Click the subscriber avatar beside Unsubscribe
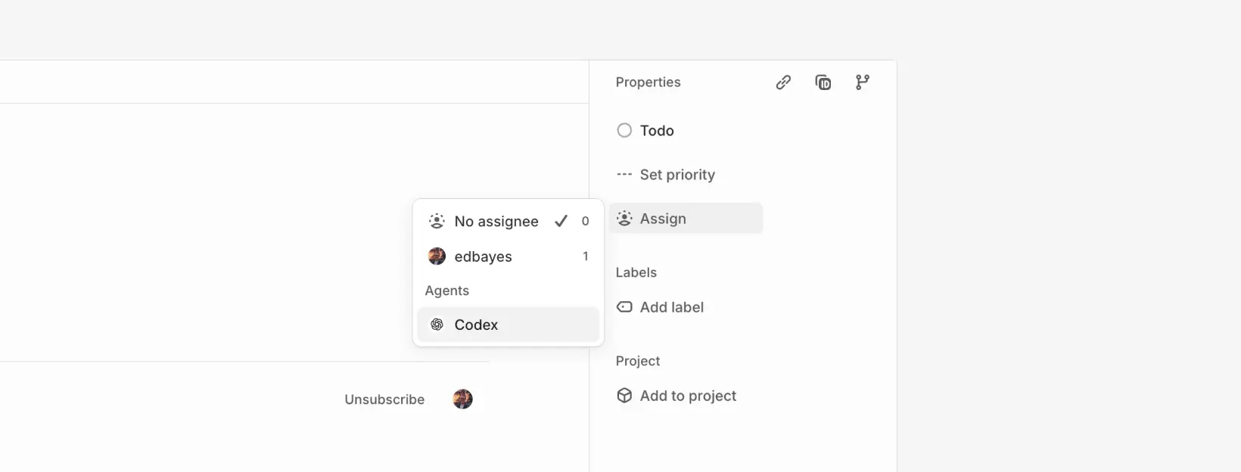Image resolution: width=1241 pixels, height=472 pixels. tap(463, 399)
